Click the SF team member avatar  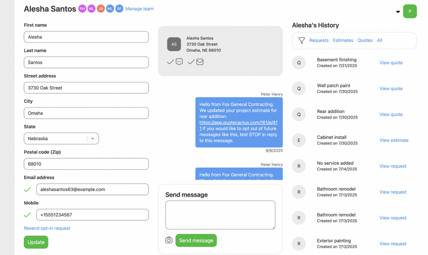(119, 9)
